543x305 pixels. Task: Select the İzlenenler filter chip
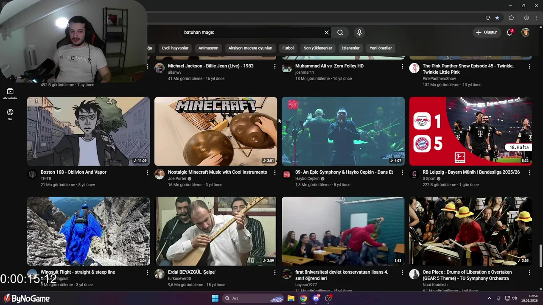click(x=351, y=48)
